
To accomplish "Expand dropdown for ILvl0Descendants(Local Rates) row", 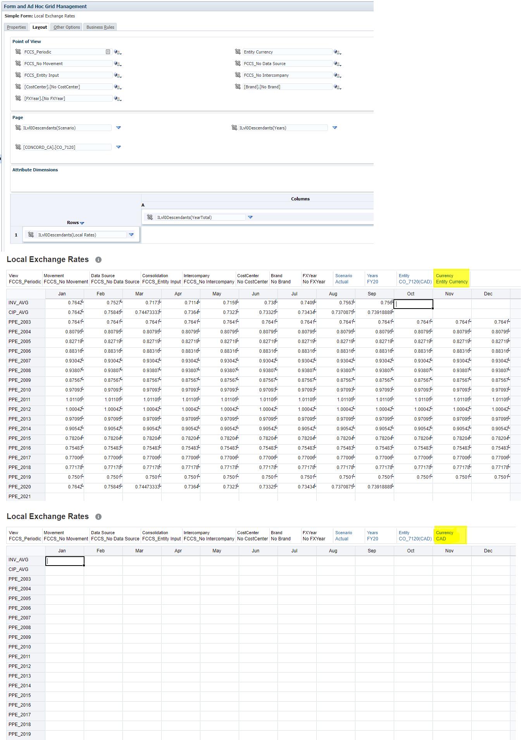I will tap(131, 235).
